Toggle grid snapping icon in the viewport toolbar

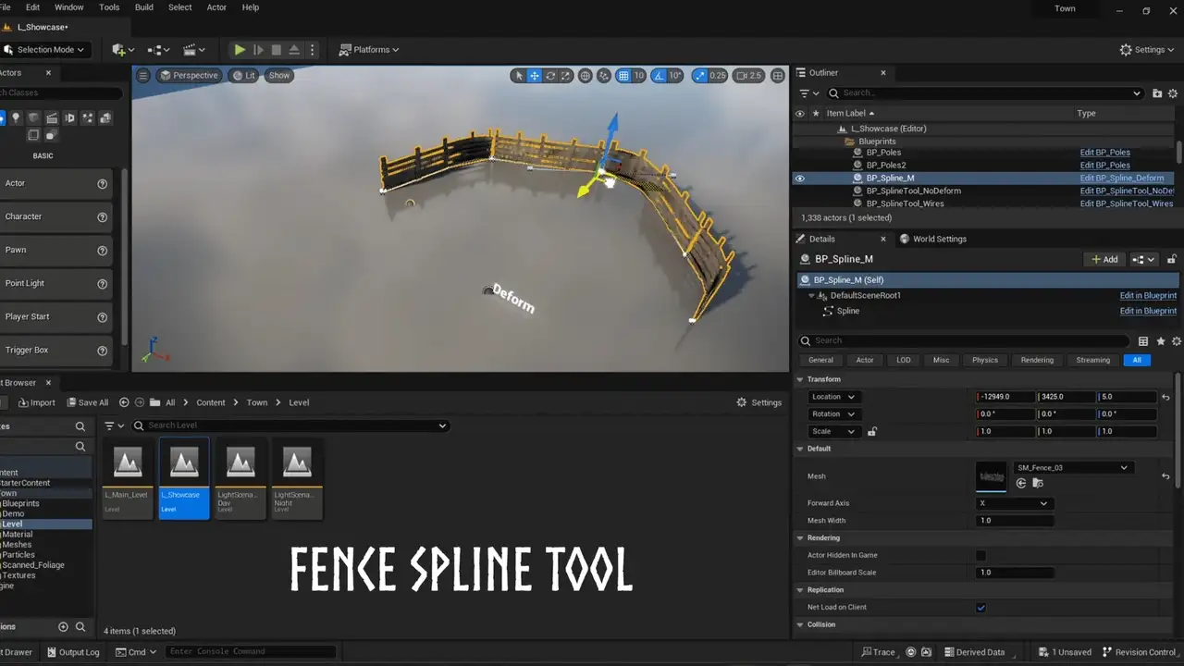(623, 76)
